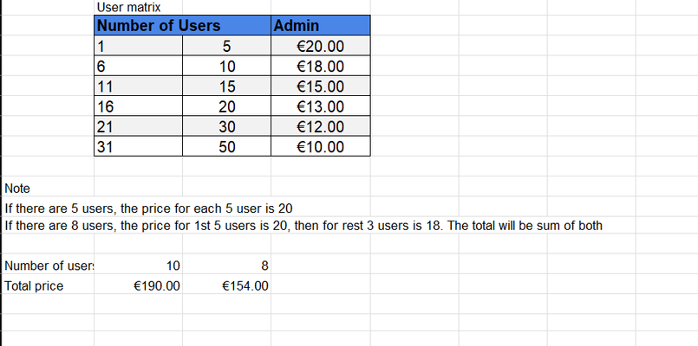Select the €12.00 price cell
Screen dimensions: 698x346
pos(321,126)
